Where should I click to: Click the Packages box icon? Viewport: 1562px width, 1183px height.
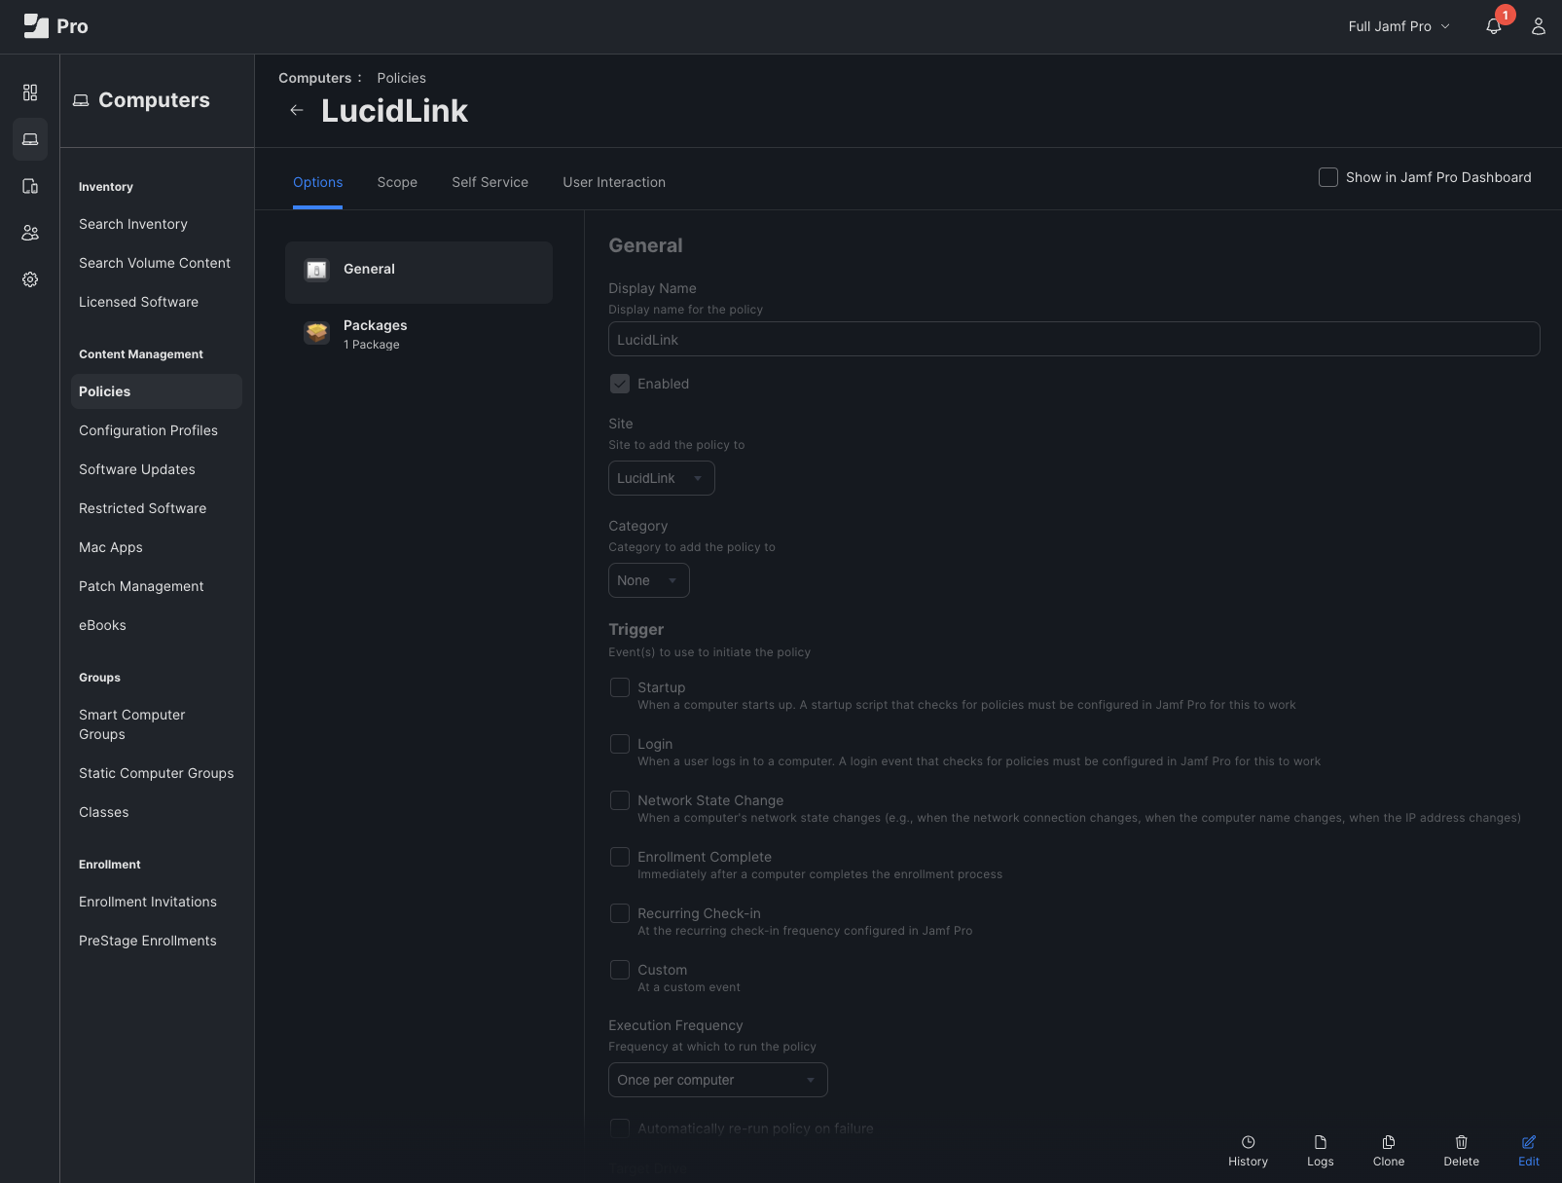pyautogui.click(x=316, y=333)
